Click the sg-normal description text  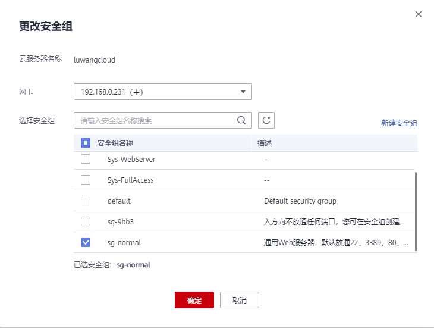pyautogui.click(x=336, y=243)
